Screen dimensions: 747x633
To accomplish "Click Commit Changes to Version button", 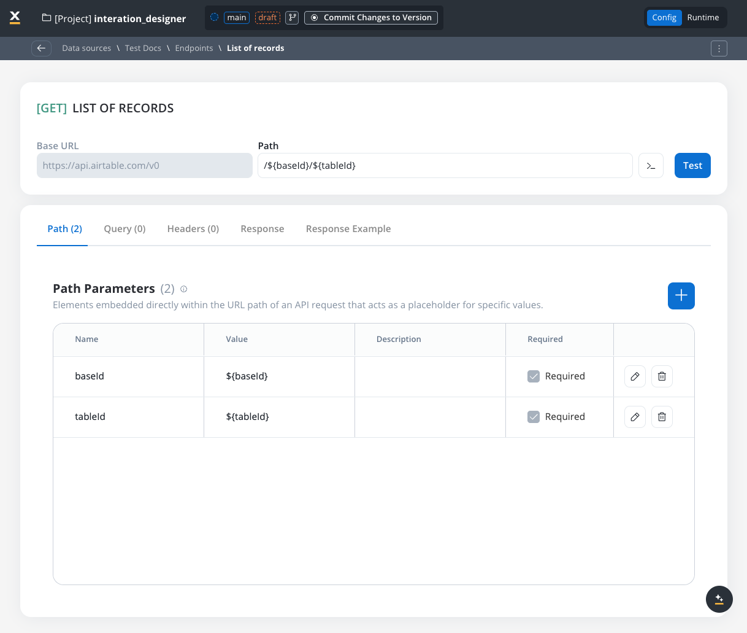I will pos(371,18).
